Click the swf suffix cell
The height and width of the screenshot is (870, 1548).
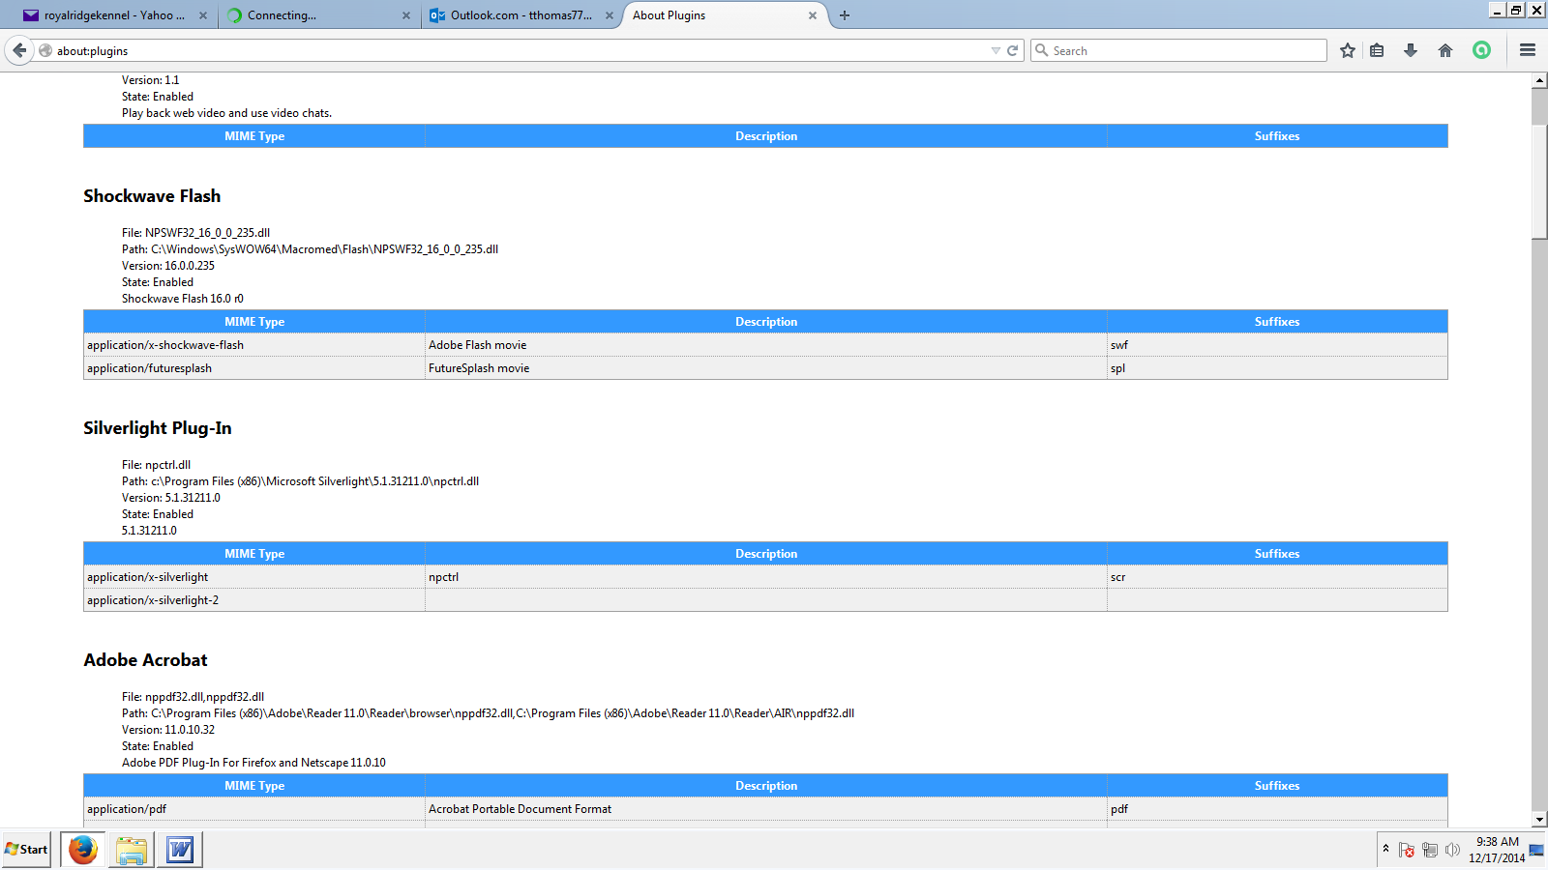[1277, 345]
